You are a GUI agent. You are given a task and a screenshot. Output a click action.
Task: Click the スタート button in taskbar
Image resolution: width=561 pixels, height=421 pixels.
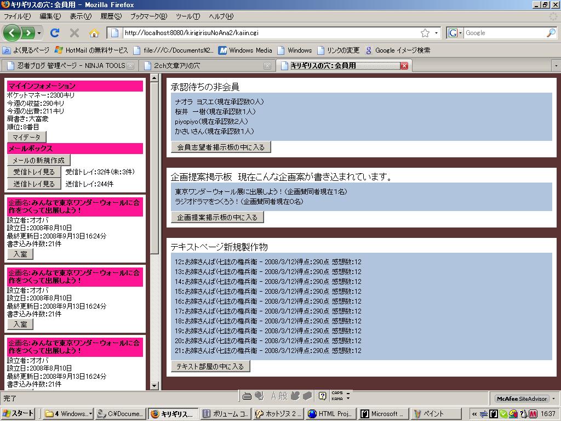point(18,413)
